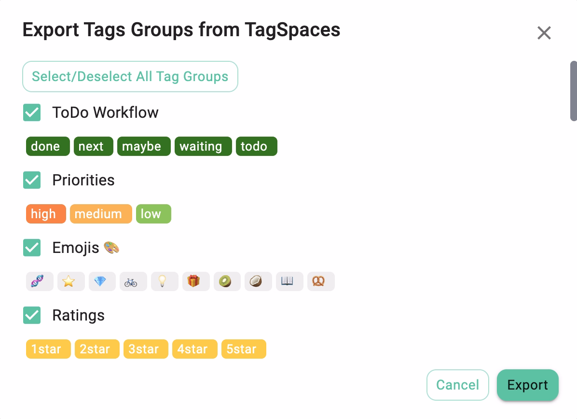This screenshot has height=419, width=577.
Task: Click the bicycle emoji tag
Action: (x=133, y=281)
